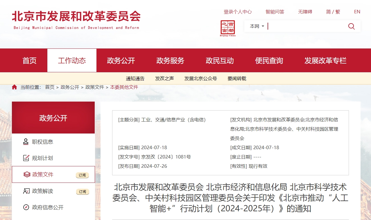Click the 实施日期 value 2024-07-18
Viewport: 371px width, 220px height.
coord(154,147)
